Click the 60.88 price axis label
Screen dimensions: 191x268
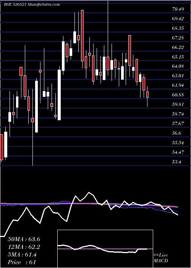[x=178, y=95]
